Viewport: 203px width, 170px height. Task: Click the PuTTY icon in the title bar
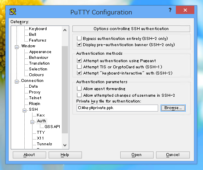click(x=13, y=12)
